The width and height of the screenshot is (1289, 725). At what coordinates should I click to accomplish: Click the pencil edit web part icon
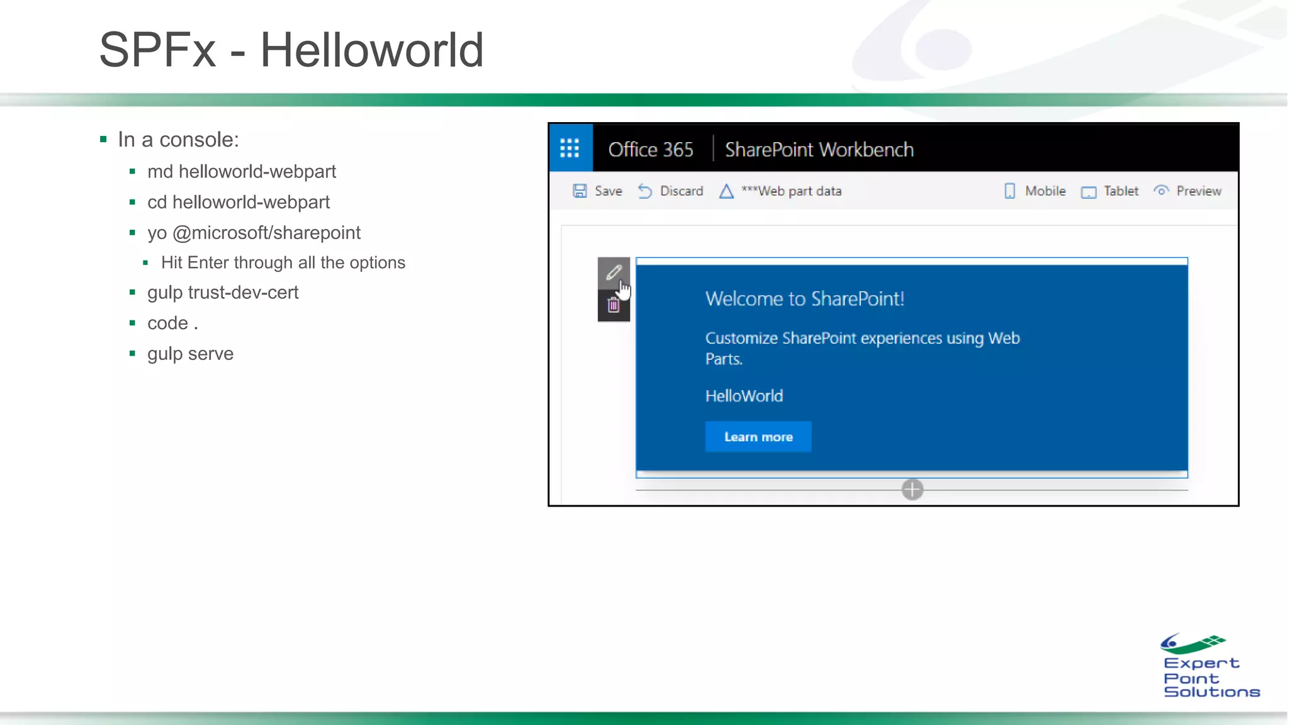tap(614, 273)
